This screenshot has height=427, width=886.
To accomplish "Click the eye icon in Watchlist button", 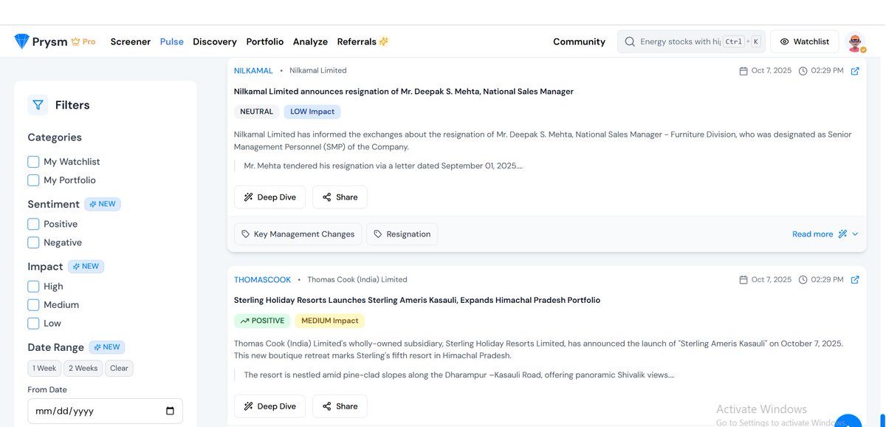I will (785, 42).
